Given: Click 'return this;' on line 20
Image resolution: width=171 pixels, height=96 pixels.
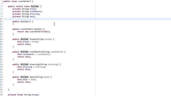Looking at the screenshot, I should click(x=24, y=44).
